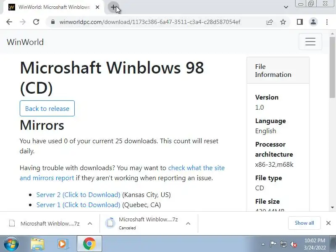Select the Version value 1.0

tap(259, 108)
